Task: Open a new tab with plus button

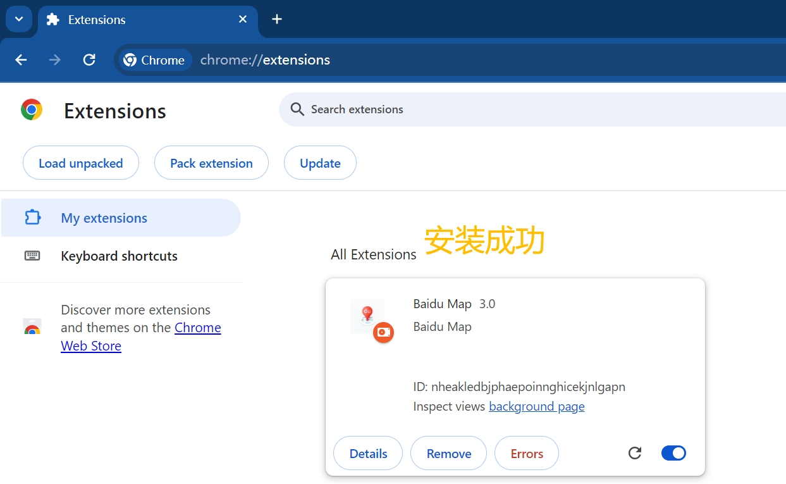Action: coord(276,19)
